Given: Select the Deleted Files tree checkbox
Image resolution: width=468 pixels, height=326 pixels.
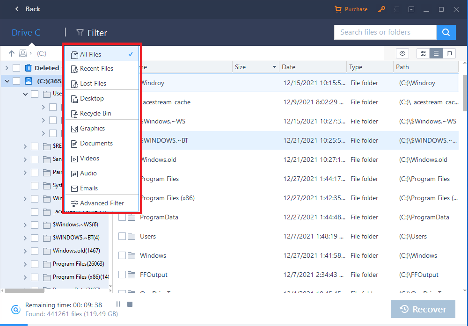Looking at the screenshot, I should point(16,68).
